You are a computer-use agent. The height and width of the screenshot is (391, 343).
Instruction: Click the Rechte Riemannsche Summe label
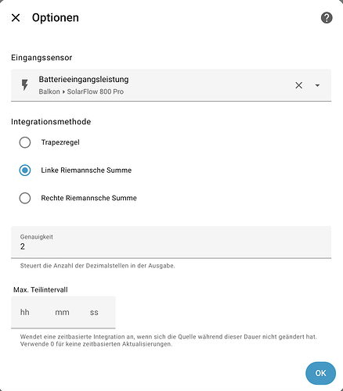pos(88,198)
